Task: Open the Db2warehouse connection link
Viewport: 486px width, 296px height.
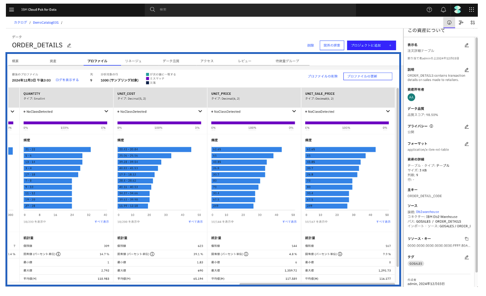Action: pos(427,212)
